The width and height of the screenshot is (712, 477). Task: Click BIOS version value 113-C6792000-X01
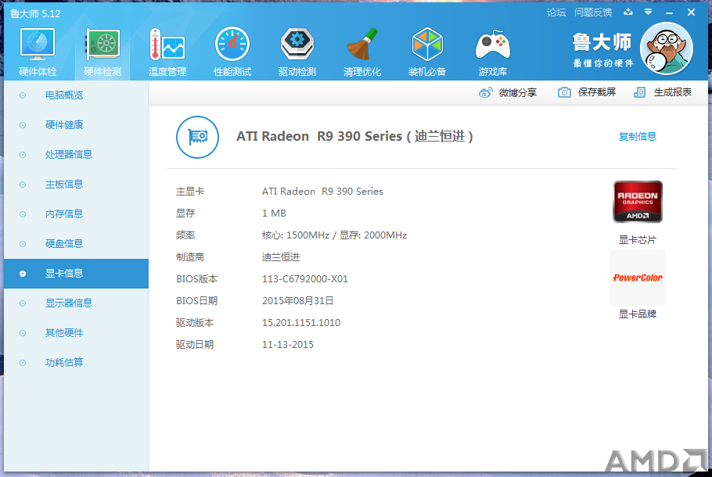coord(304,279)
